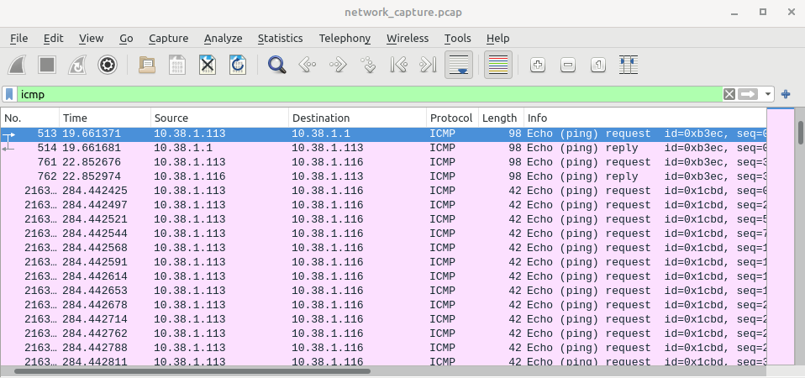Open the File menu

pyautogui.click(x=19, y=39)
